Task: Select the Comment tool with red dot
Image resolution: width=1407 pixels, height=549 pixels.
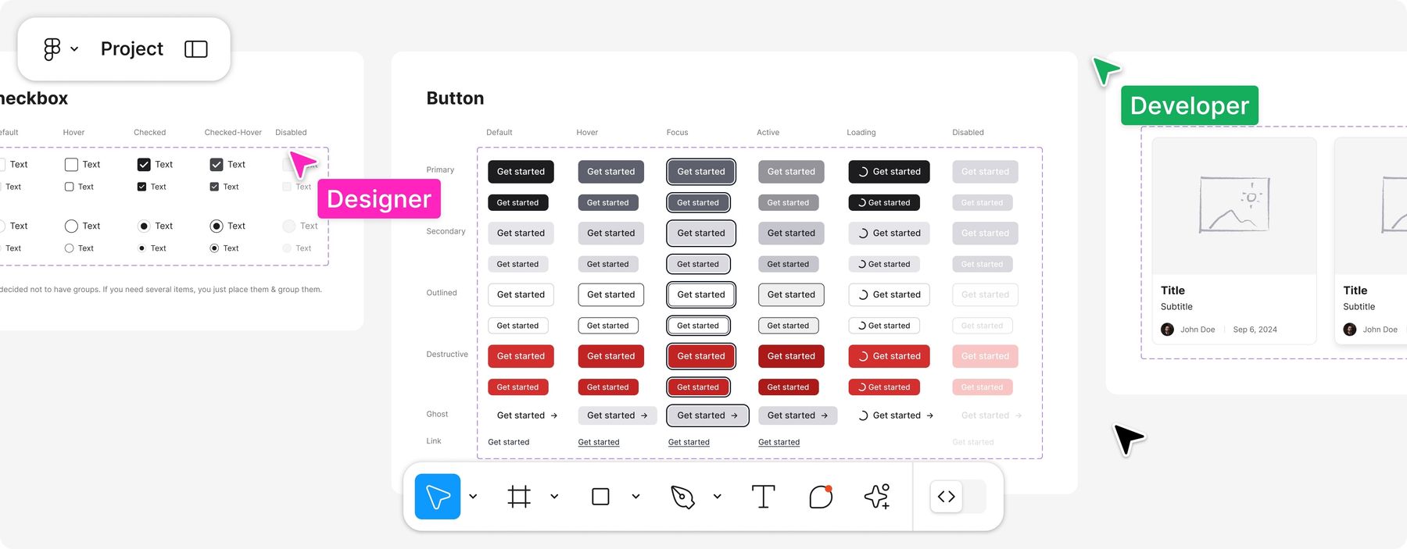Action: 821,497
